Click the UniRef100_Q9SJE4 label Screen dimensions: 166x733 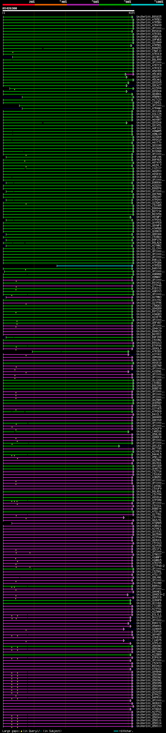[149, 446]
